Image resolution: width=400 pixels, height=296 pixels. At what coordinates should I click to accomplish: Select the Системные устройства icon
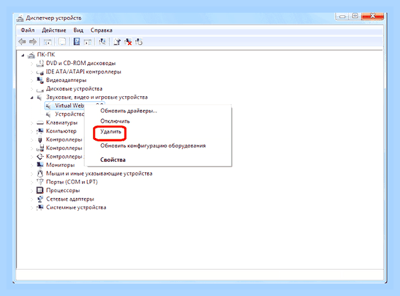coord(40,207)
